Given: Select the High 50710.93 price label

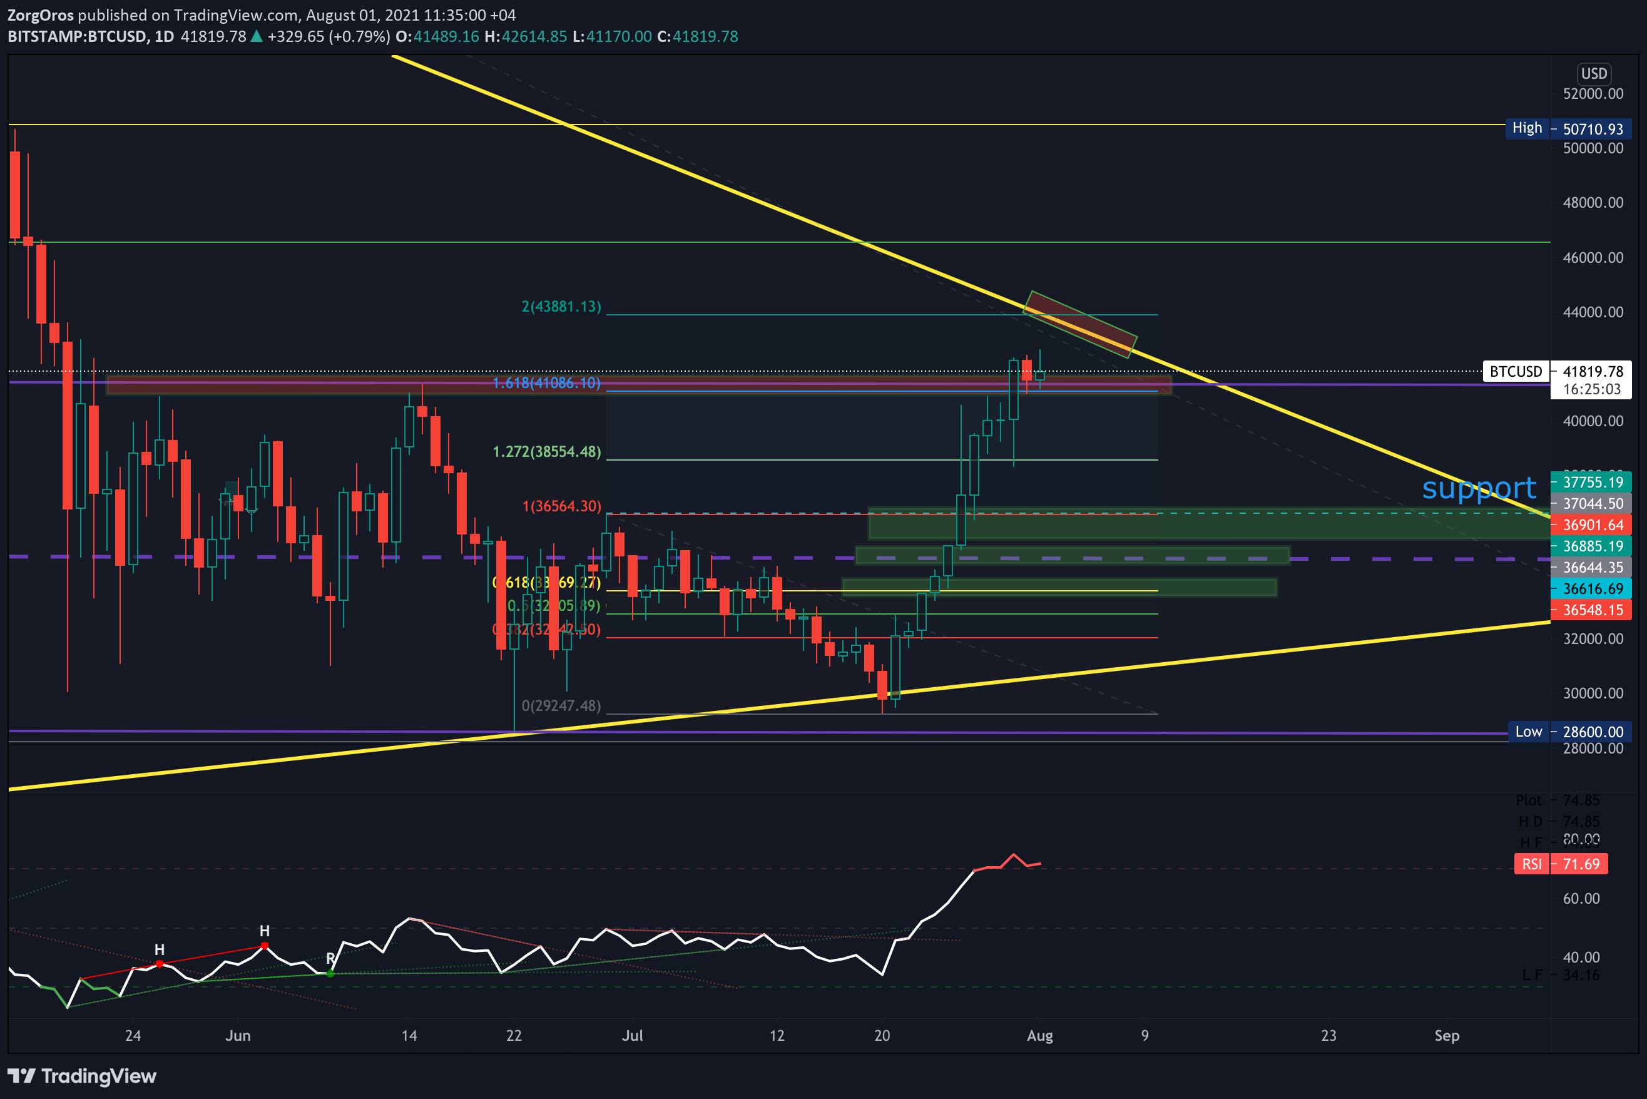Looking at the screenshot, I should 1569,128.
